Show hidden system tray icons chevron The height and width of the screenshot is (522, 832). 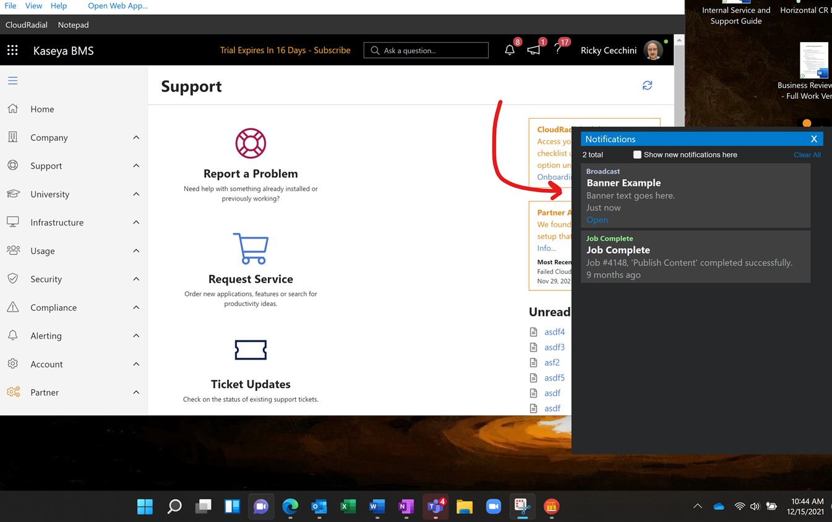point(698,506)
